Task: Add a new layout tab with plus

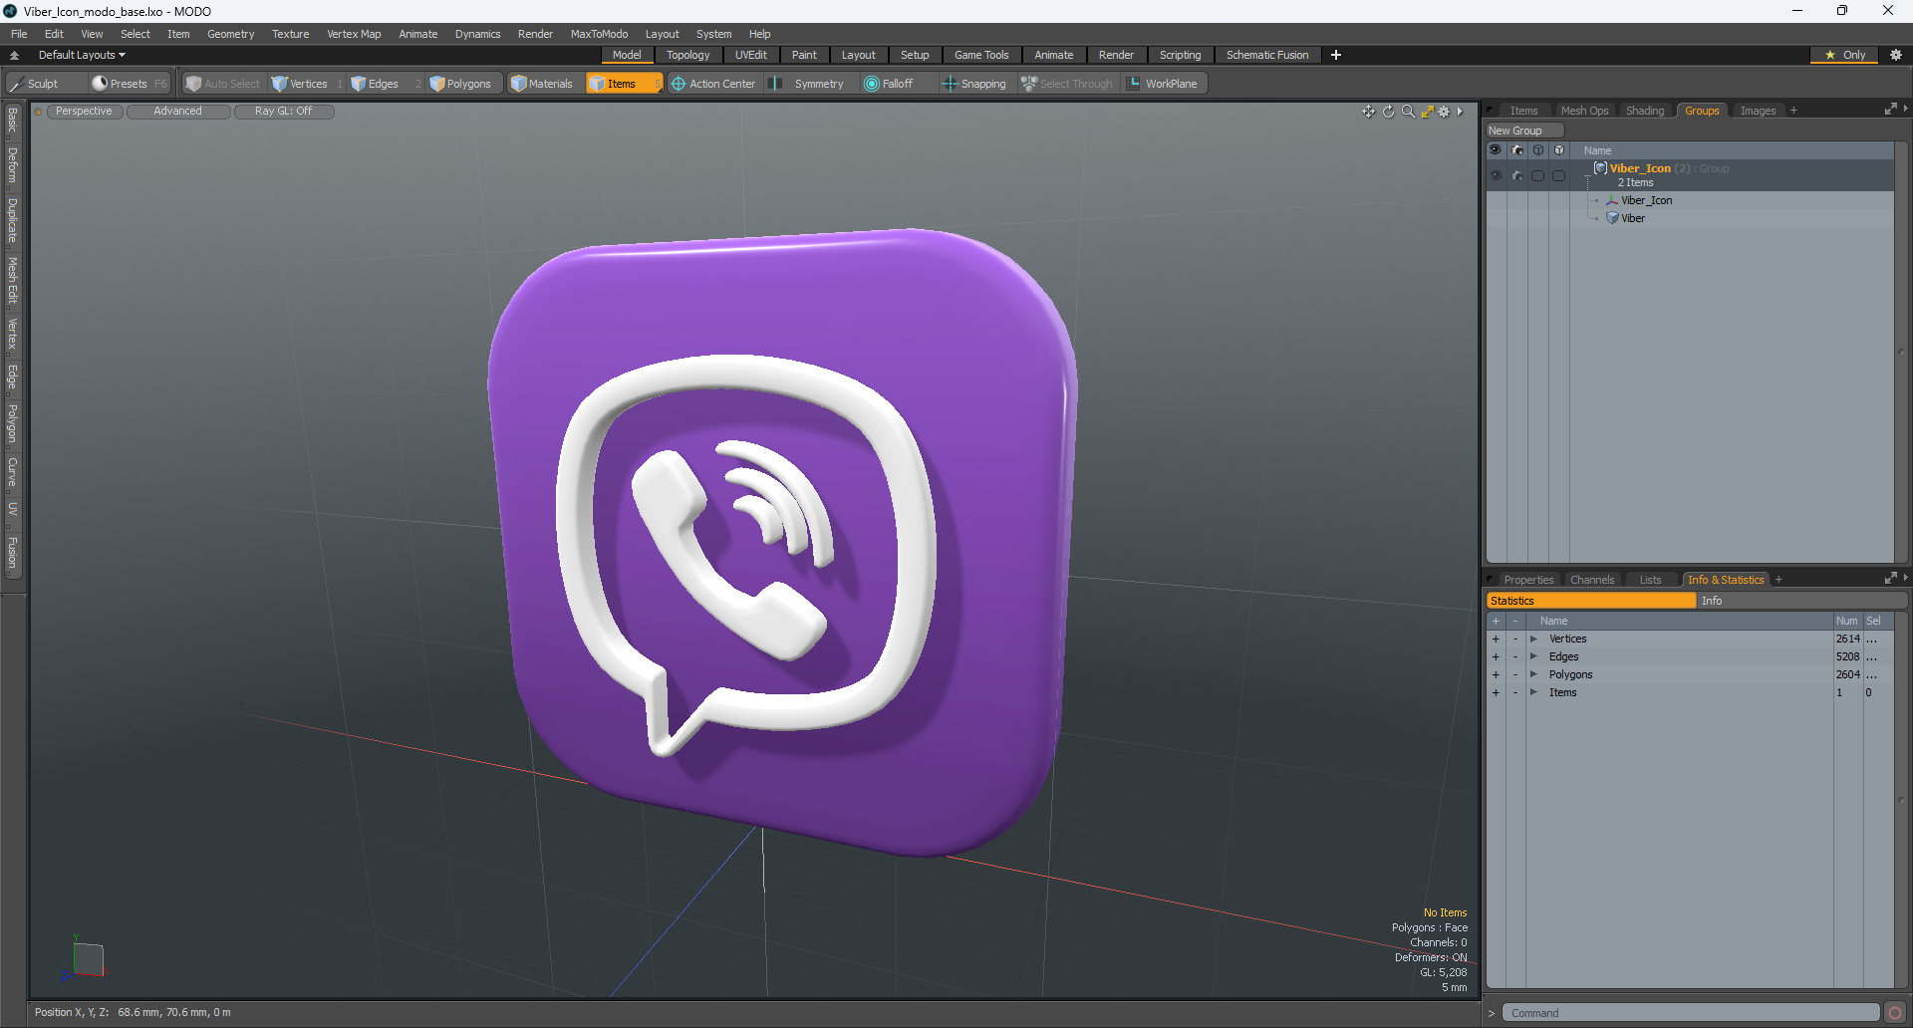Action: [1336, 55]
